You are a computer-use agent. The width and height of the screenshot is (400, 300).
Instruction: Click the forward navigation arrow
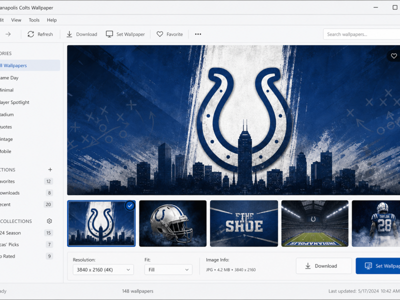pyautogui.click(x=8, y=34)
